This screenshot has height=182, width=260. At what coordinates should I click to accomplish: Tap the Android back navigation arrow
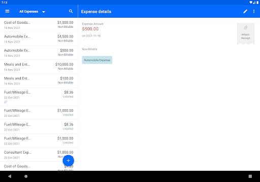10,176
